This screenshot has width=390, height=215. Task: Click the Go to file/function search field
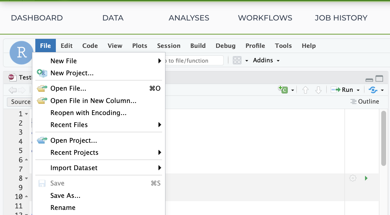(x=194, y=61)
